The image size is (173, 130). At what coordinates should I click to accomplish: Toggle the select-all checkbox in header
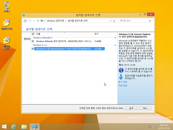click(x=33, y=34)
